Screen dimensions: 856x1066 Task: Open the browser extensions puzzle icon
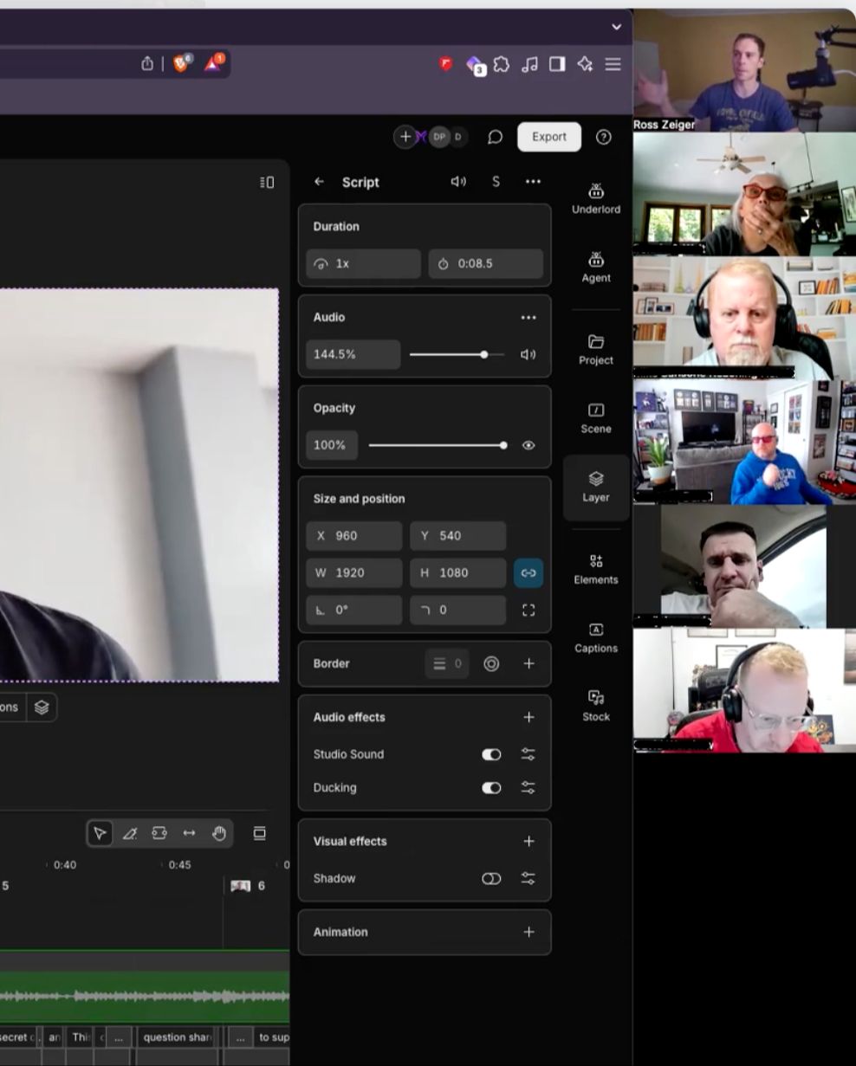click(x=502, y=64)
